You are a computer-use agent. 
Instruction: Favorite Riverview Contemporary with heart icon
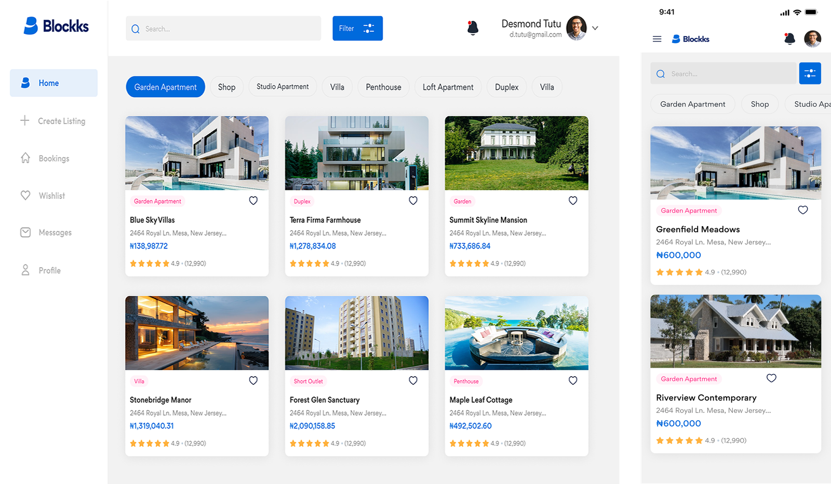(771, 378)
